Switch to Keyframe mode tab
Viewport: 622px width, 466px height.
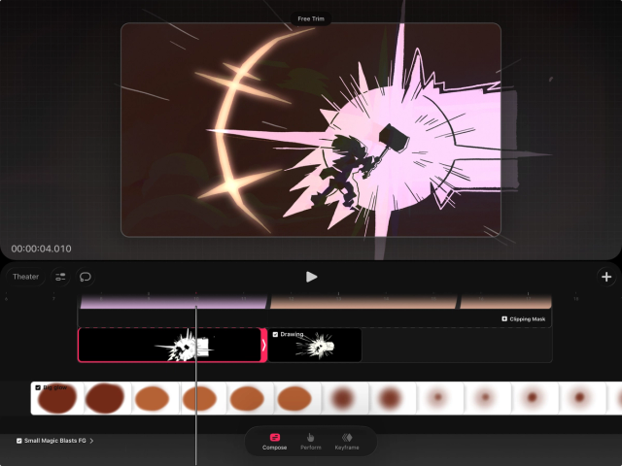point(347,442)
